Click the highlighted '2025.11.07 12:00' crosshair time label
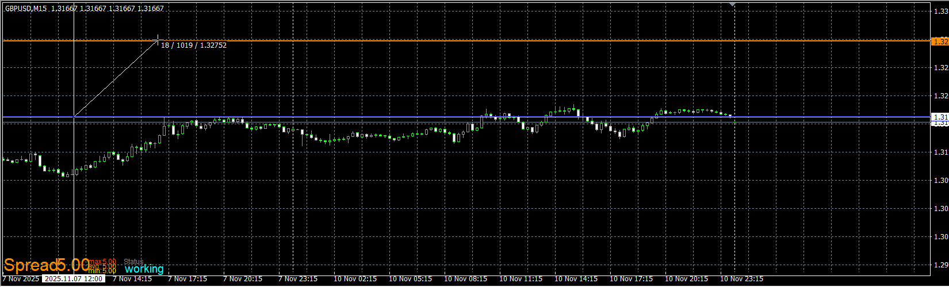This screenshot has height=287, width=949. [x=74, y=279]
